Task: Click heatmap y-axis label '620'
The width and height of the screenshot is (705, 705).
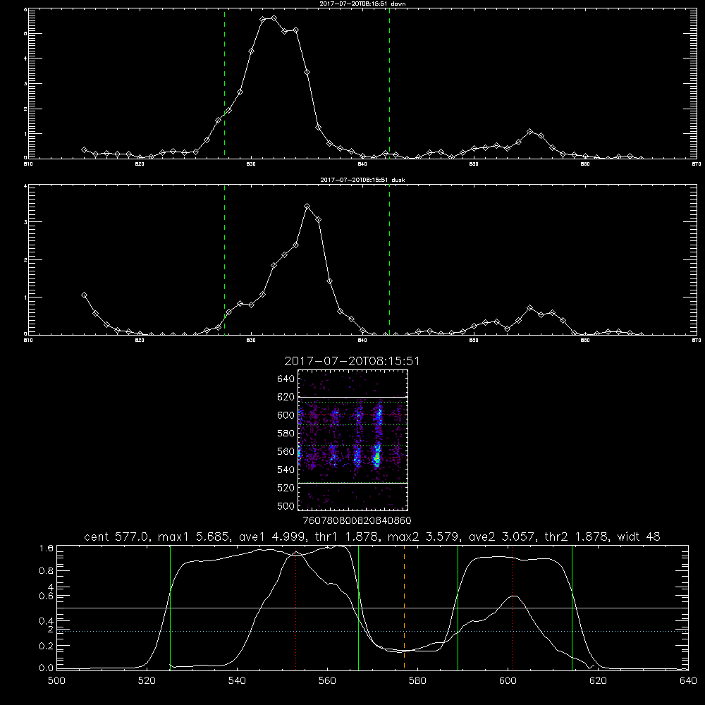Action: (286, 397)
